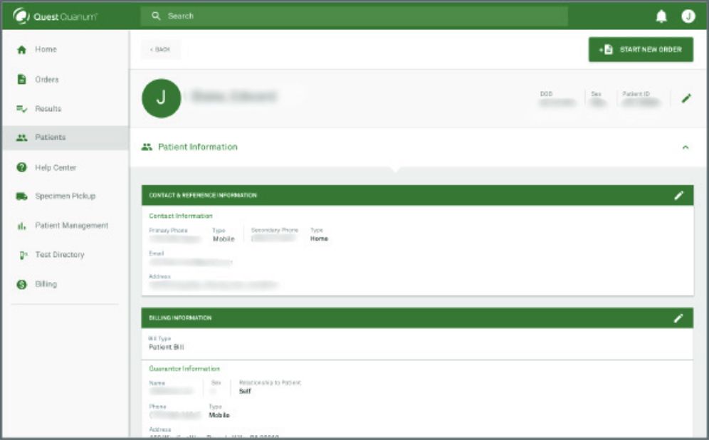Click the Back button

(160, 49)
